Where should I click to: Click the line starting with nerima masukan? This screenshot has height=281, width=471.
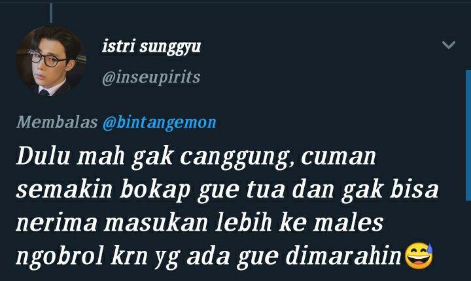(x=200, y=223)
